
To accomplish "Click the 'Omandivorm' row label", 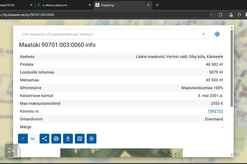I will click(31, 119).
